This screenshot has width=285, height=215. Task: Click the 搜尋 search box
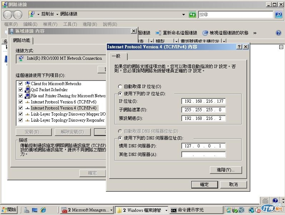click(x=236, y=14)
